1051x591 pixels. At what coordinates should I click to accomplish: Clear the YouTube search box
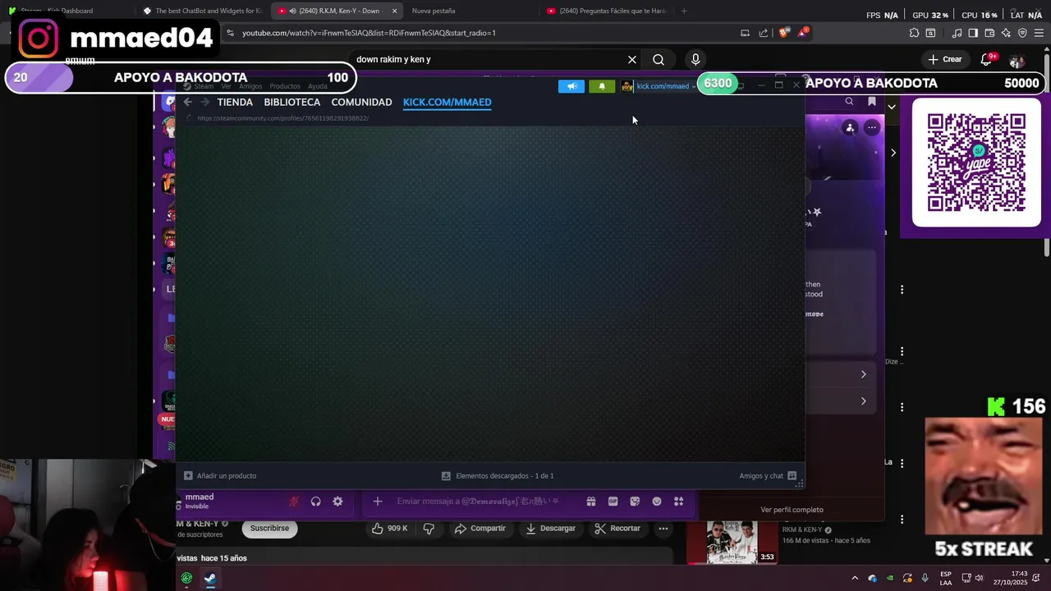click(x=632, y=59)
